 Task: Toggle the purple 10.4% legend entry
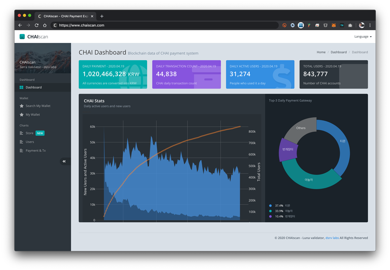click(282, 216)
